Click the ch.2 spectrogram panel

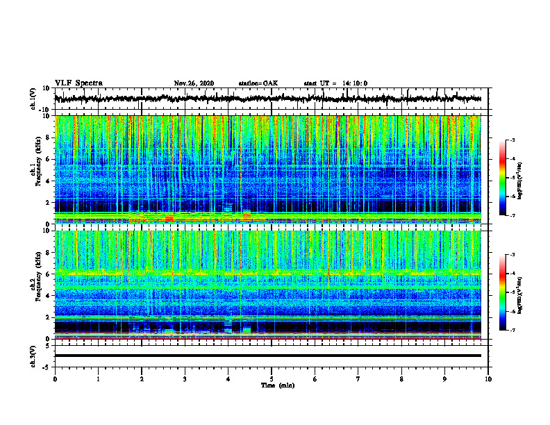pyautogui.click(x=268, y=285)
